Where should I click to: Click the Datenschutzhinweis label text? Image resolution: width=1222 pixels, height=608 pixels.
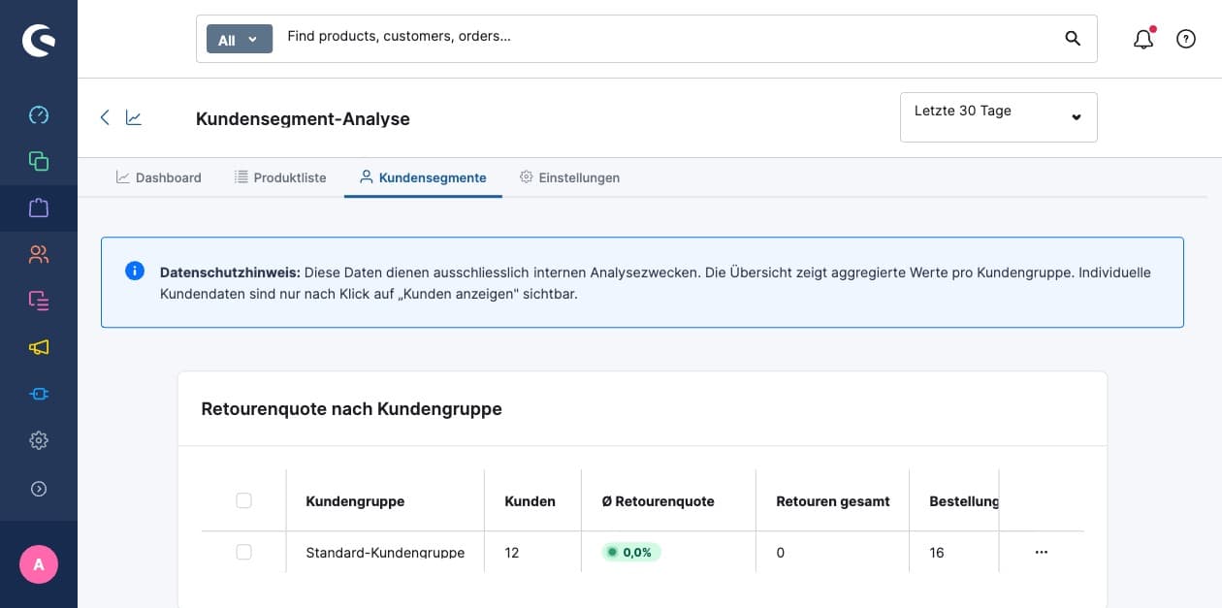(230, 272)
